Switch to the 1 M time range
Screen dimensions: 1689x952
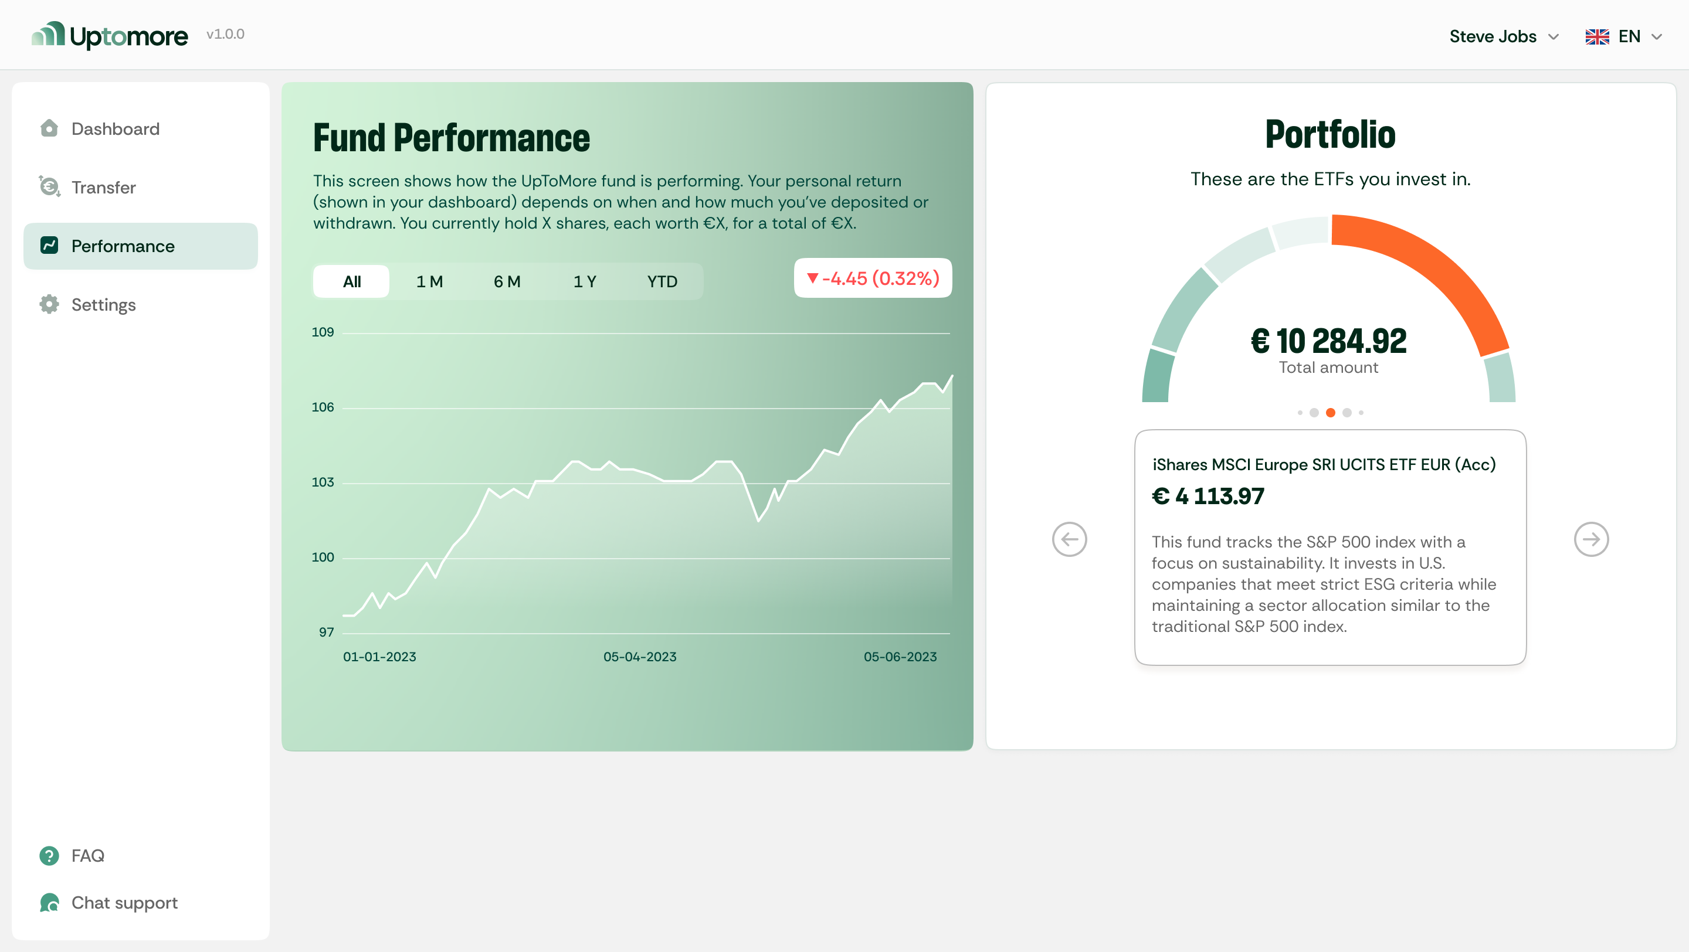(429, 281)
